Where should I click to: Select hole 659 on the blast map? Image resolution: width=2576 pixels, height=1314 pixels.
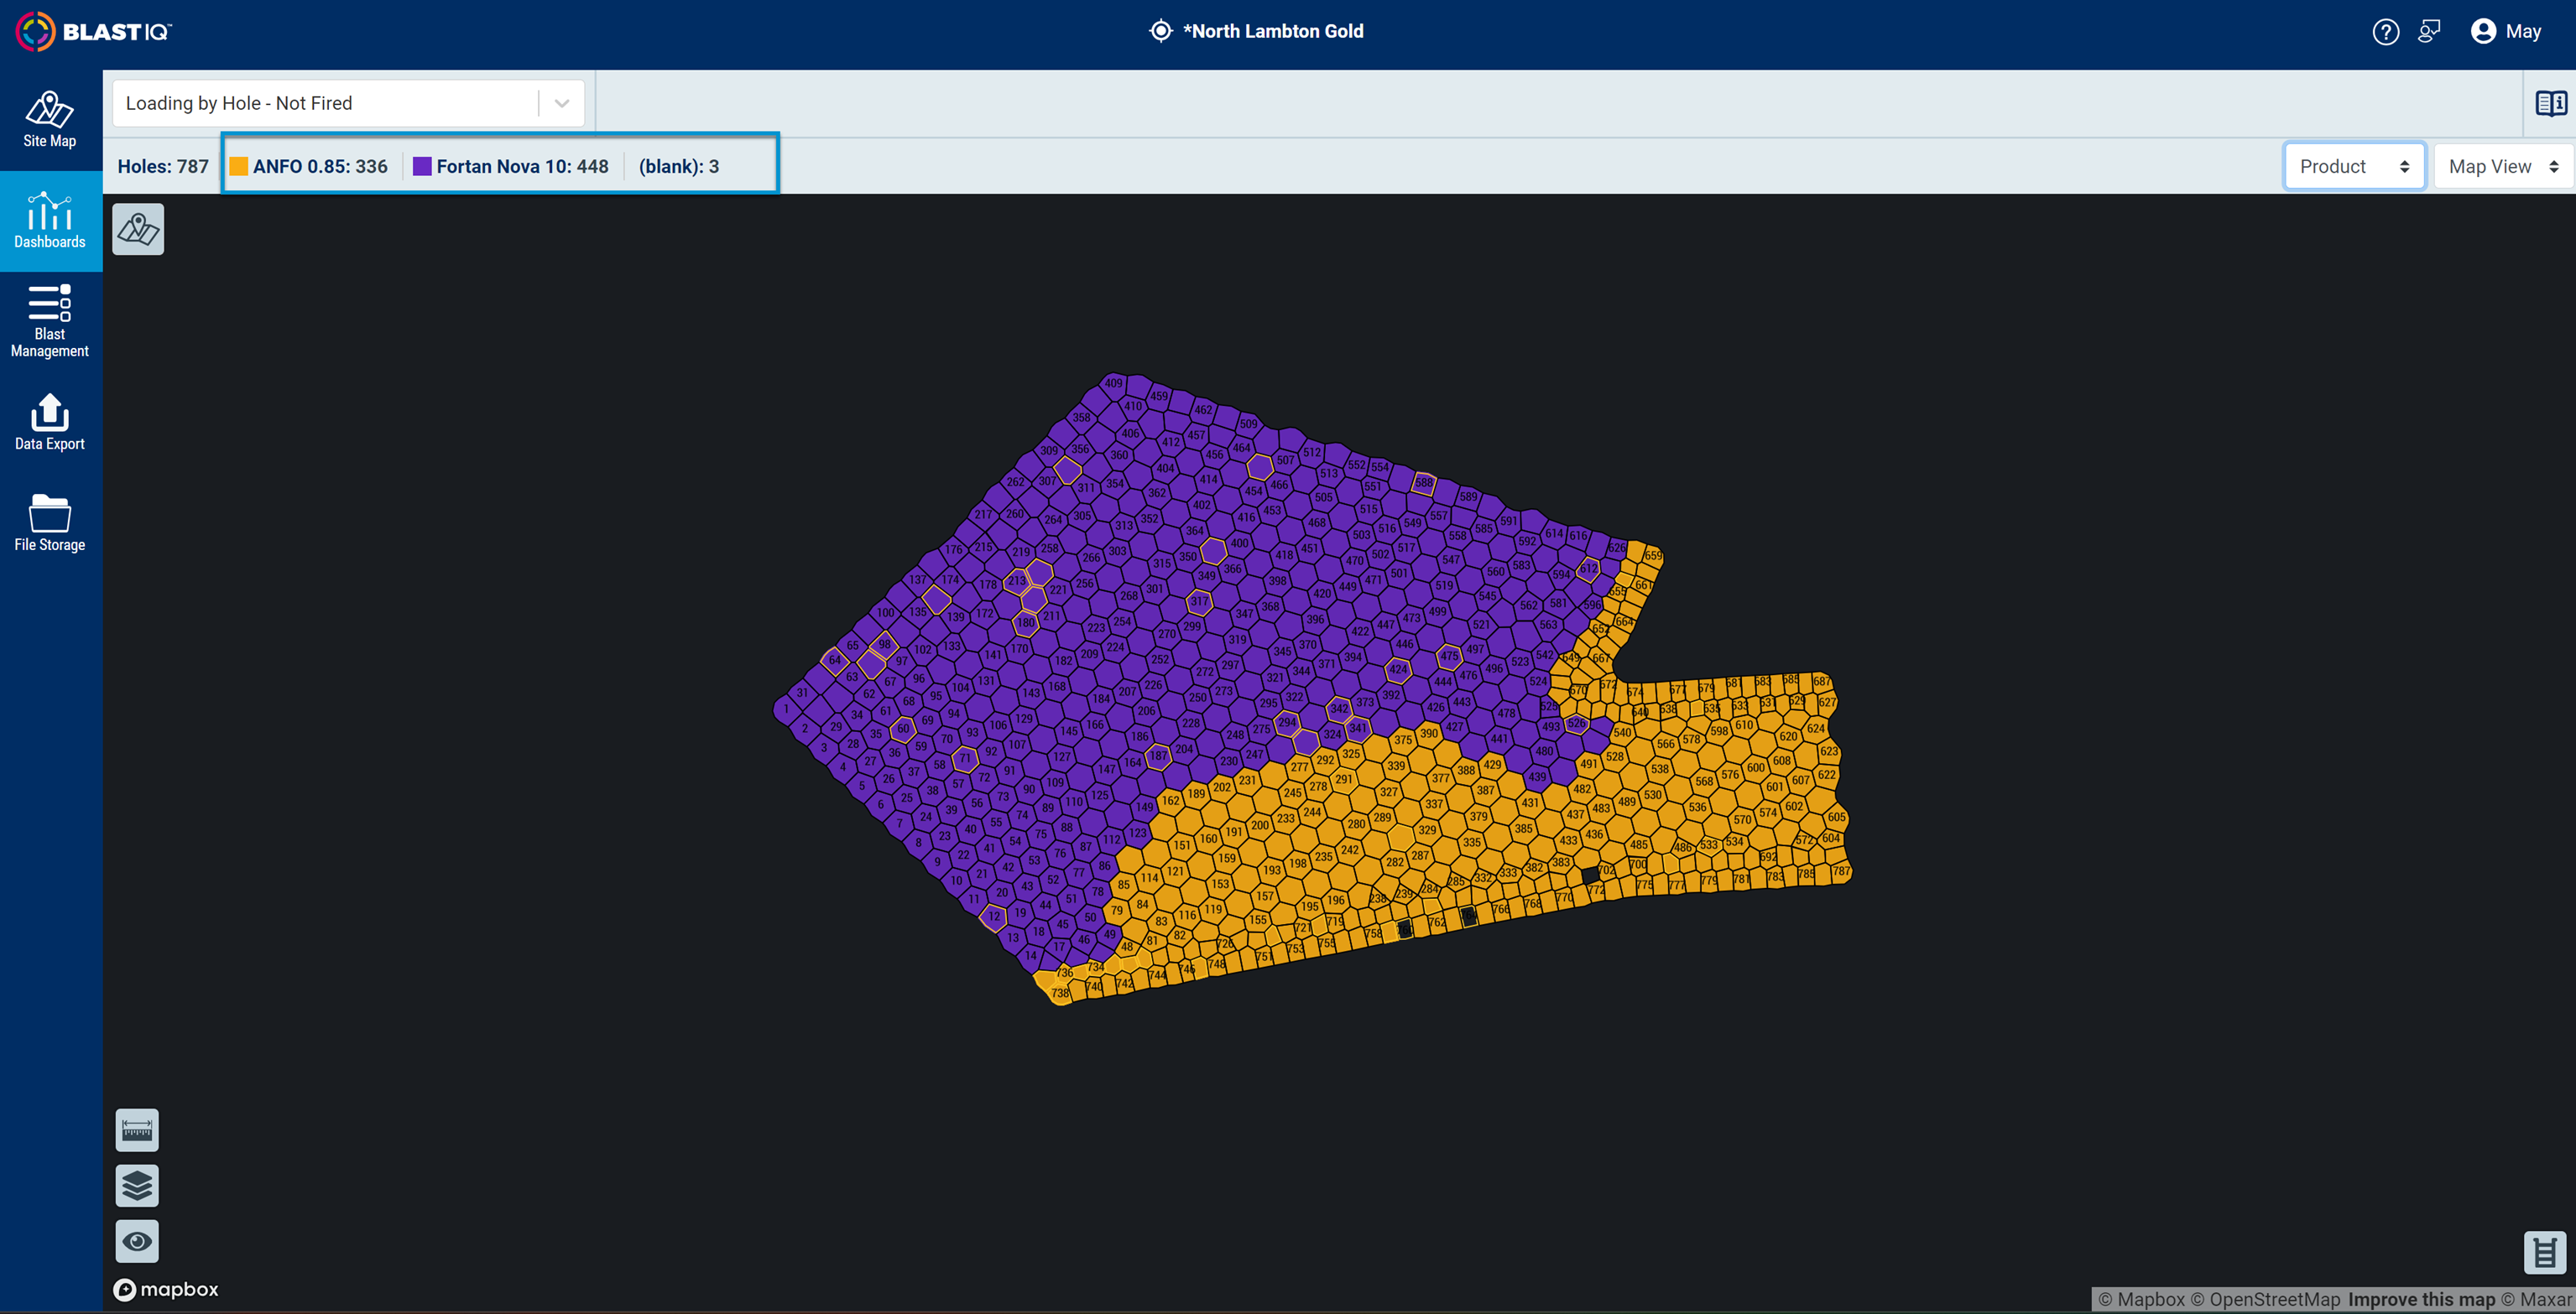[x=1653, y=556]
